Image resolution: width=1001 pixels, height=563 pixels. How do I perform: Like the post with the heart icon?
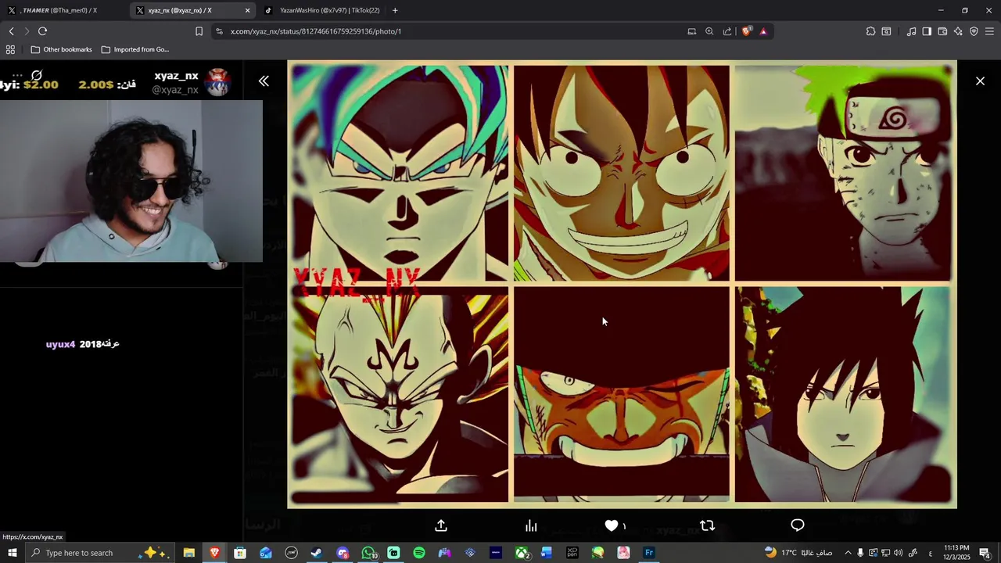coord(612,525)
